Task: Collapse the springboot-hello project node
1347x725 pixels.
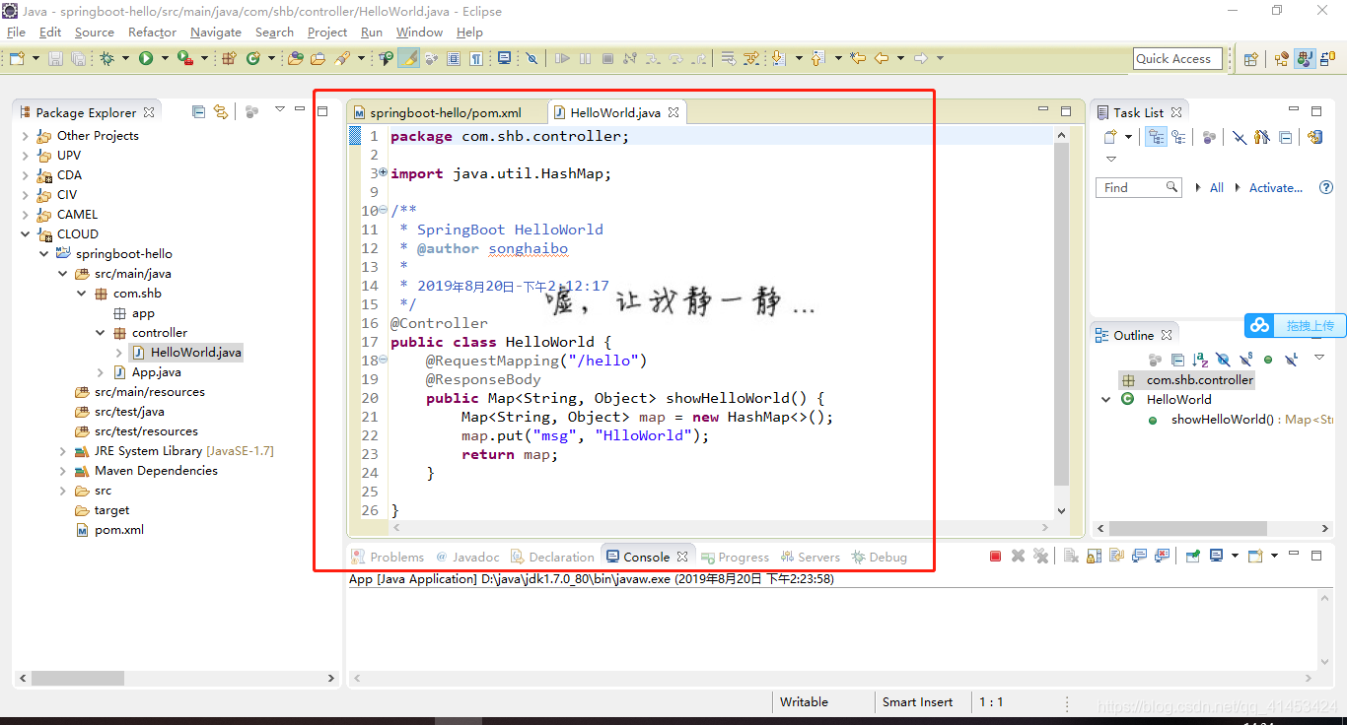Action: point(44,254)
